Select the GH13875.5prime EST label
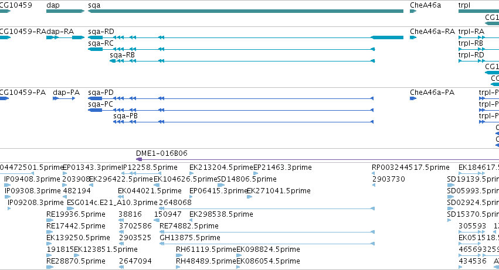Image resolution: width=499 pixels, height=270 pixels. [189, 238]
